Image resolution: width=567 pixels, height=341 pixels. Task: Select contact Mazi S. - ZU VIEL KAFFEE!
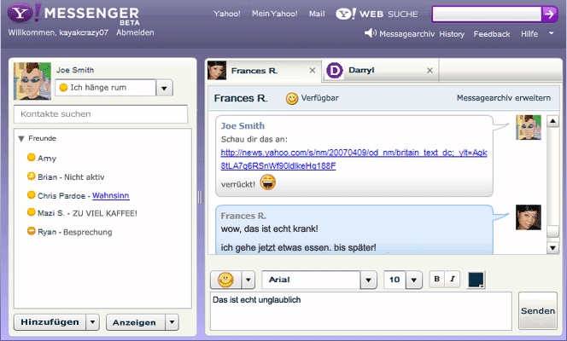click(x=83, y=213)
